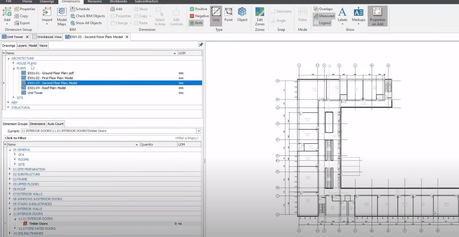Click the BIM Import icon
This screenshot has width=459, height=237.
click(47, 14)
